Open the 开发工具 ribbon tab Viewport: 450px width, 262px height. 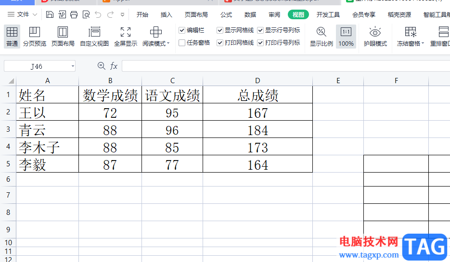tap(328, 14)
